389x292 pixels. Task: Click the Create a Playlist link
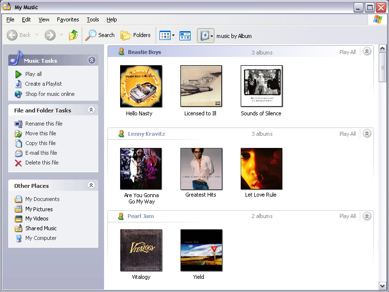click(43, 84)
